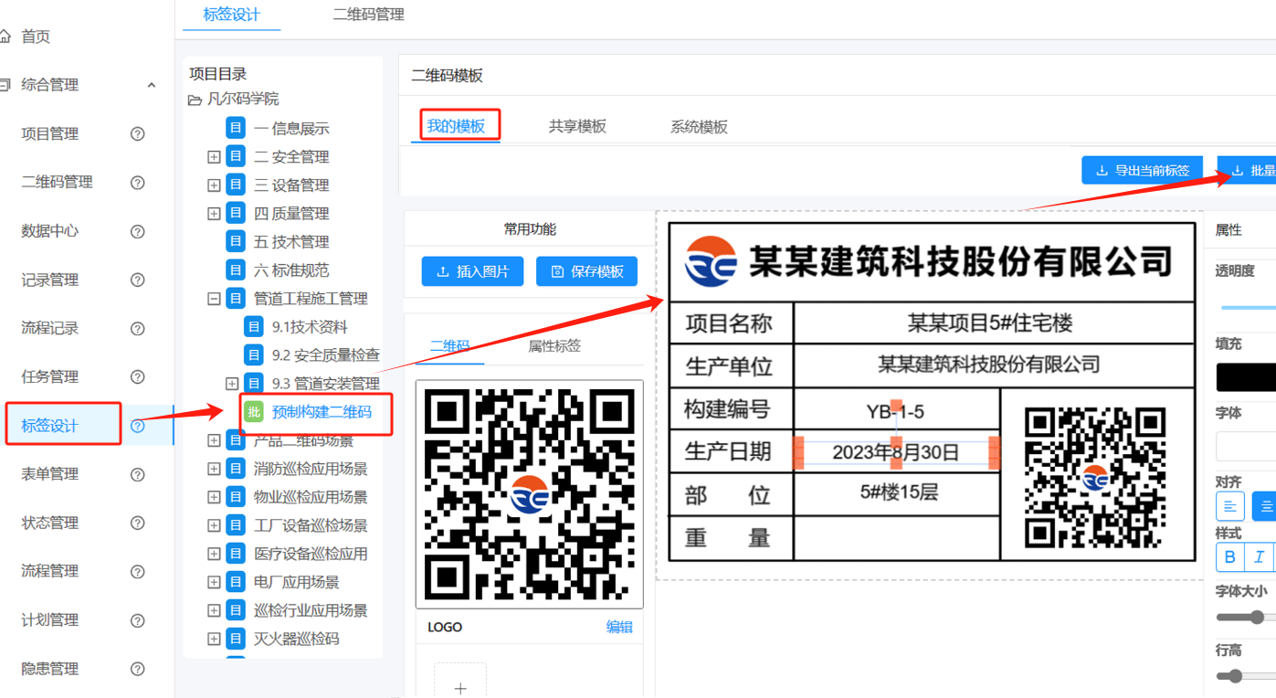Toggle the bold B style option
The width and height of the screenshot is (1276, 698).
(1229, 555)
